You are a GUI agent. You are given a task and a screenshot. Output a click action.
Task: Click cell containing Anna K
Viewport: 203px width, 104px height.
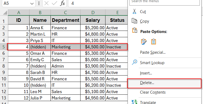(x=40, y=28)
